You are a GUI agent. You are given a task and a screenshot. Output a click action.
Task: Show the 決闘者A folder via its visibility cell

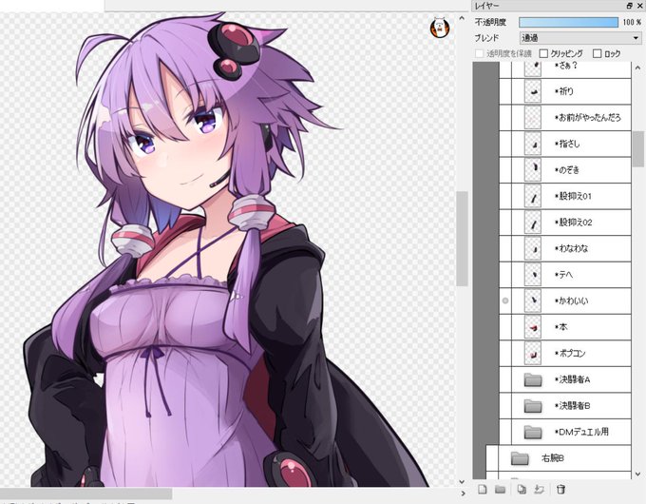click(505, 379)
